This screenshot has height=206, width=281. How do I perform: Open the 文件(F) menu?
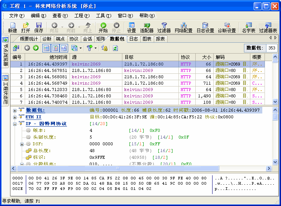pyautogui.click(x=16, y=16)
